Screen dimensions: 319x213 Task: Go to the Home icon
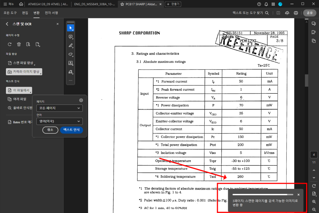coord(21,4)
